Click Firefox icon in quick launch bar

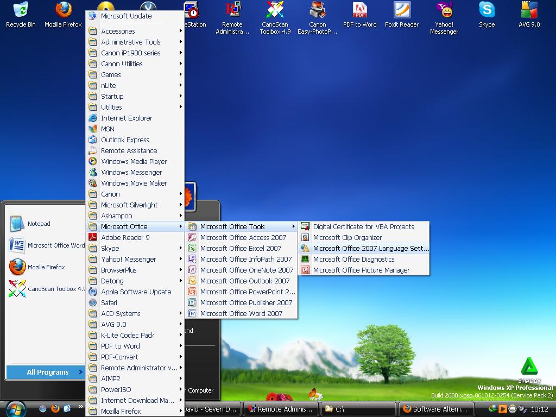55,408
